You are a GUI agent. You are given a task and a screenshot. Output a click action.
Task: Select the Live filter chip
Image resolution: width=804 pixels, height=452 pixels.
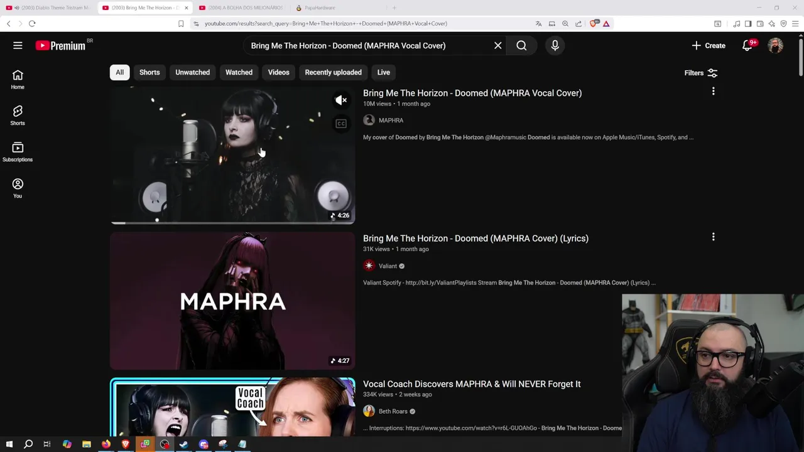[x=383, y=72]
